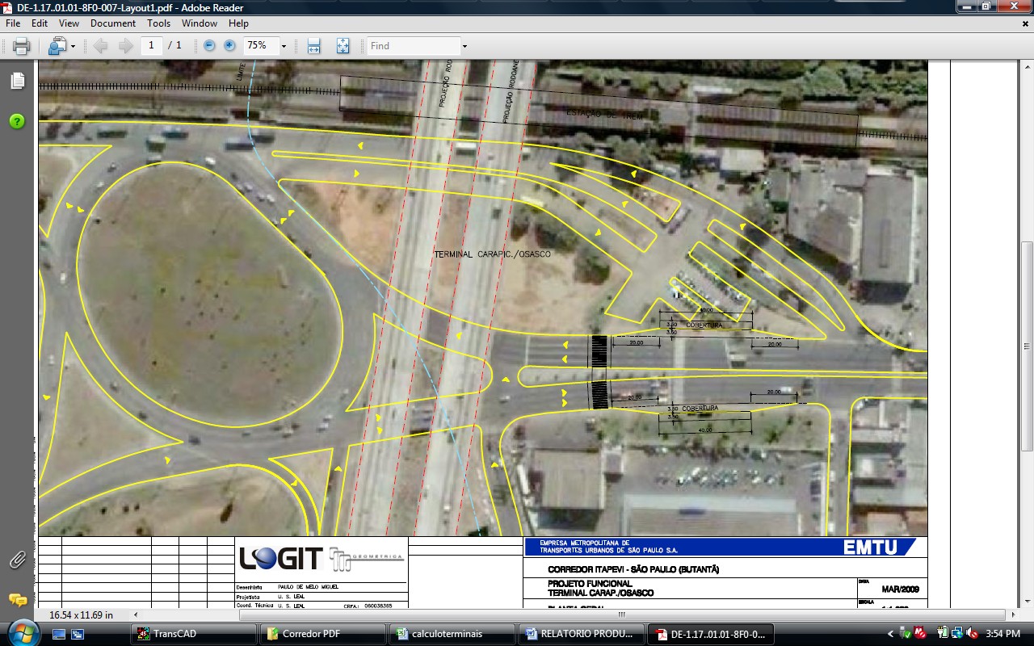Screen dimensions: 1034x646
Task: Open the Document menu
Action: [x=113, y=23]
